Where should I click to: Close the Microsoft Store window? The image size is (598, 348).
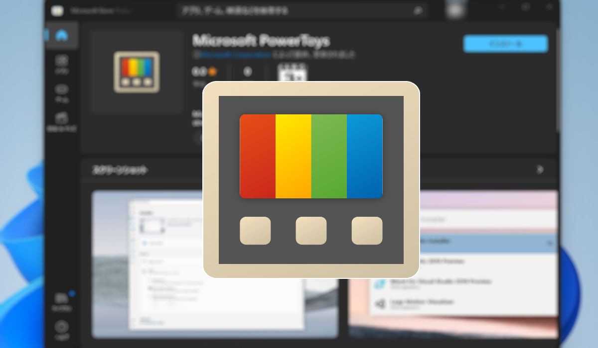549,7
